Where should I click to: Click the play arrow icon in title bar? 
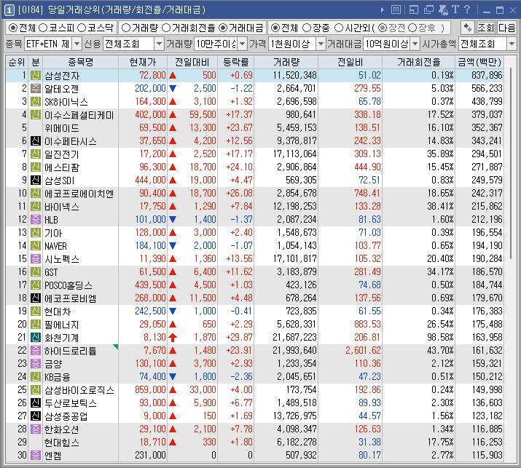tap(383, 10)
